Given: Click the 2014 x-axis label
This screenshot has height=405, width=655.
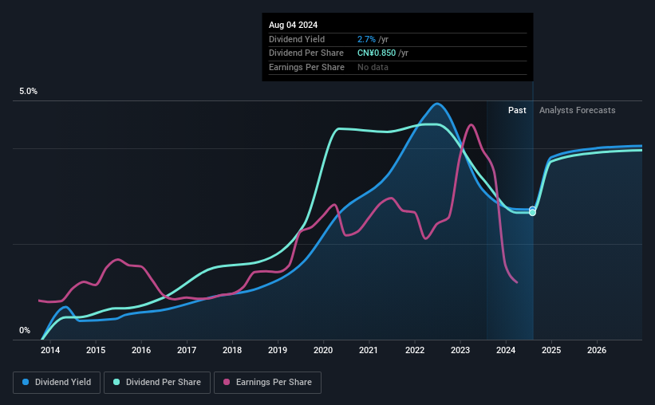Looking at the screenshot, I should (x=50, y=350).
